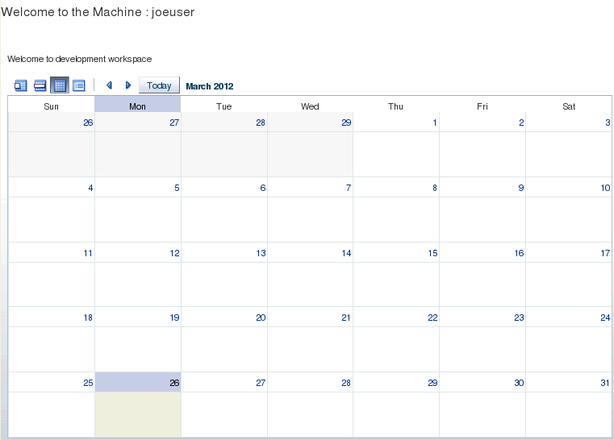
Task: Switch to week view icon
Action: point(40,85)
